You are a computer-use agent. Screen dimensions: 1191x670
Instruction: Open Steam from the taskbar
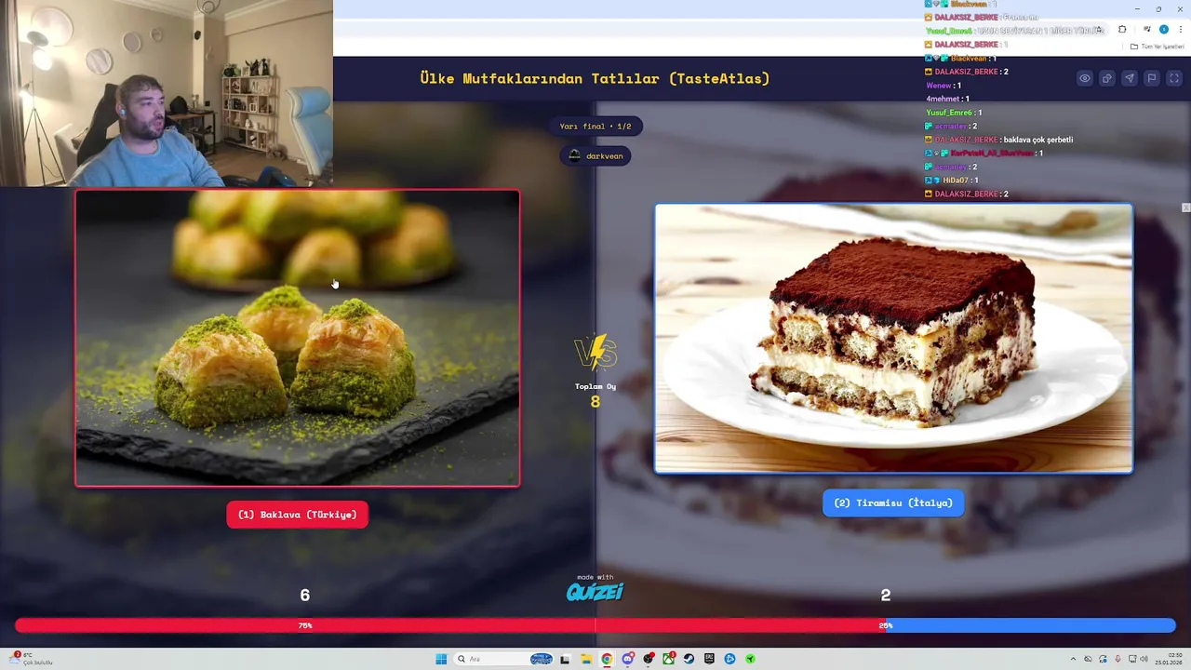pos(689,659)
